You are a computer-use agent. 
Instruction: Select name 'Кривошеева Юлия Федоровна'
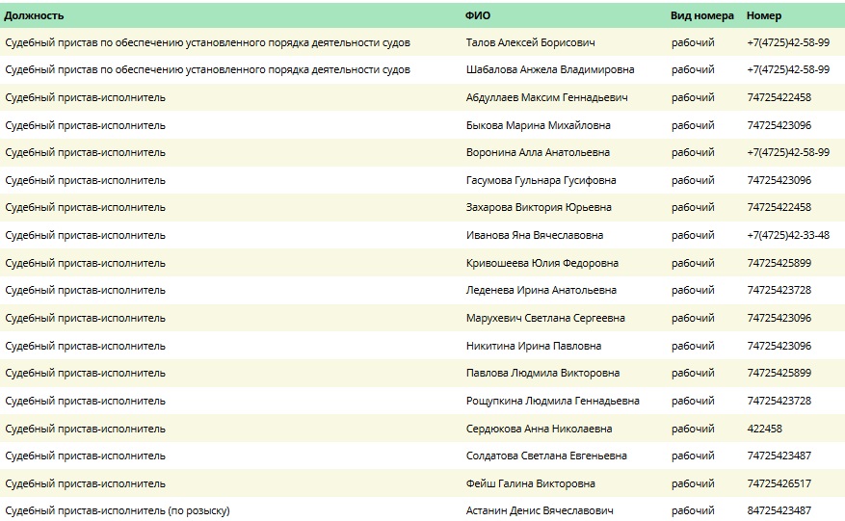click(542, 264)
